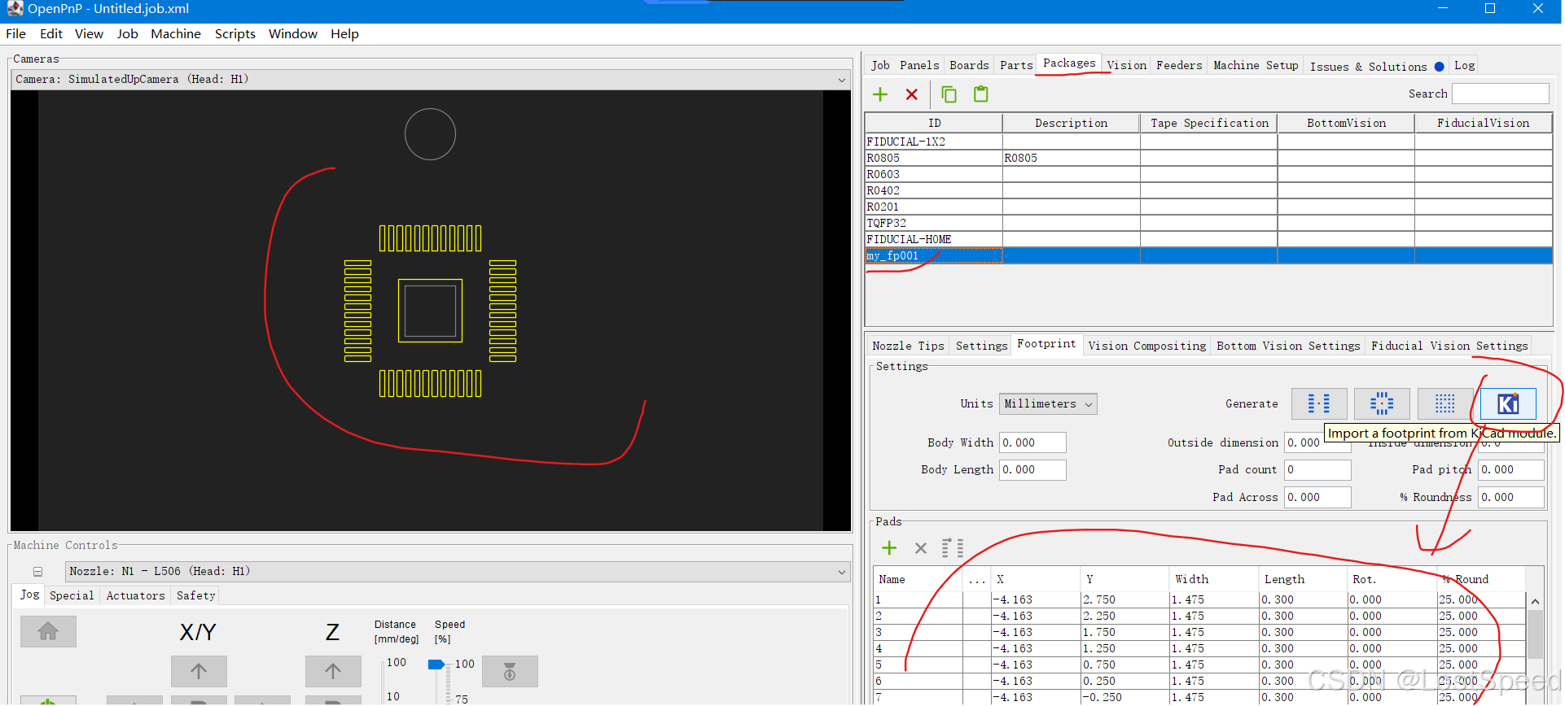Paste a package from the clipboard
The height and width of the screenshot is (706, 1565).
tap(981, 94)
